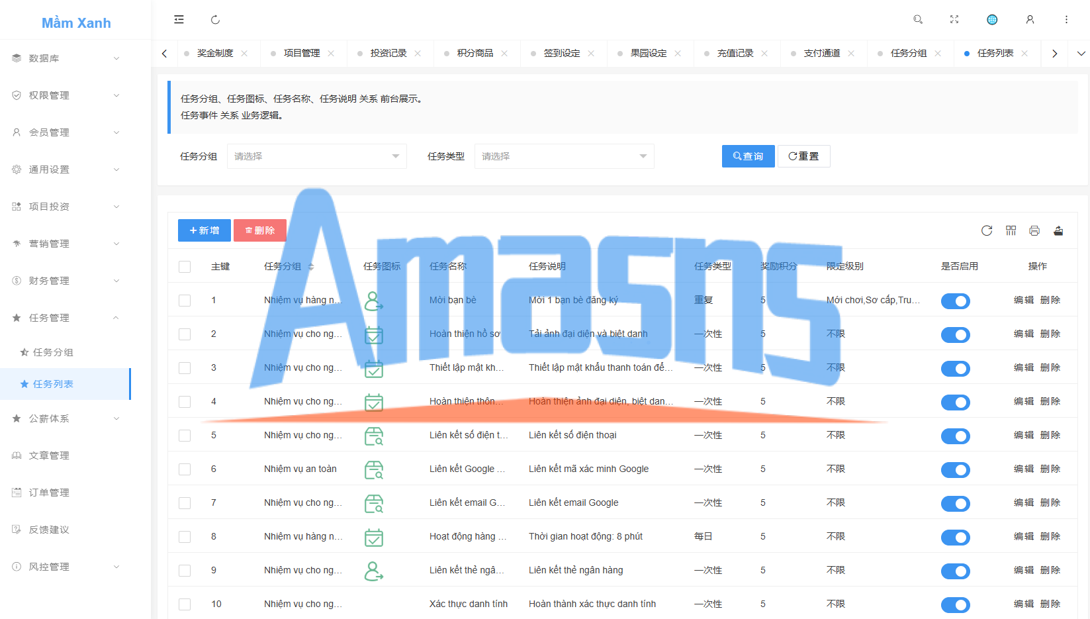Toggle the enabled switch for row 9
This screenshot has height=619, width=1090.
(x=956, y=571)
